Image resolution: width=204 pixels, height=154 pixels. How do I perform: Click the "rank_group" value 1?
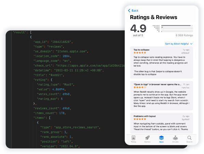(65, 132)
